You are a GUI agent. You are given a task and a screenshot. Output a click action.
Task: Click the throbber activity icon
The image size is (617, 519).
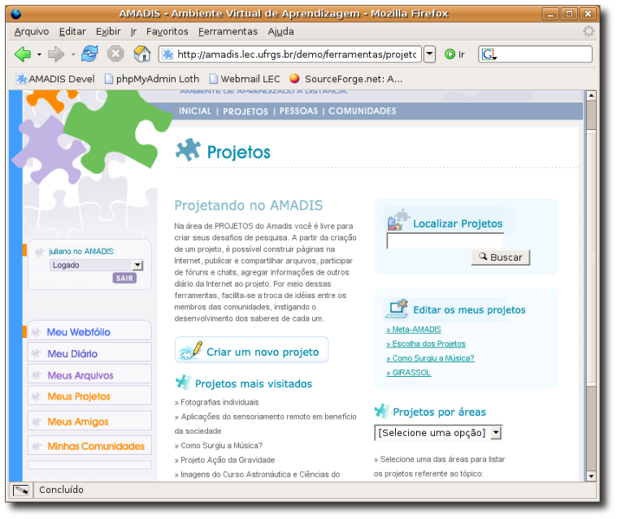click(x=588, y=31)
